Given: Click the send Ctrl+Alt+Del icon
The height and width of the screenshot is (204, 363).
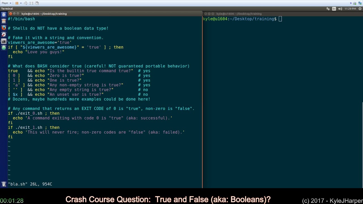Looking at the screenshot, I should click(26, 3).
